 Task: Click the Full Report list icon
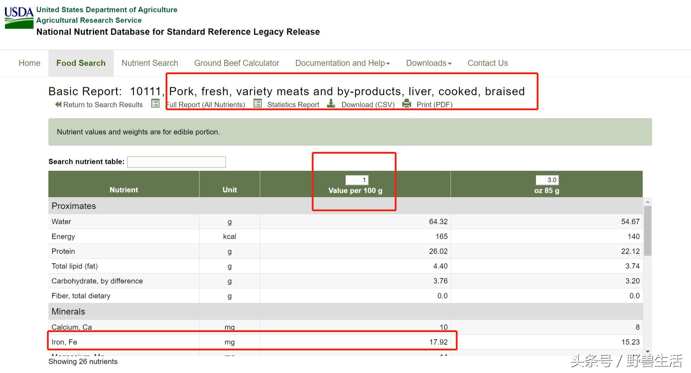155,103
